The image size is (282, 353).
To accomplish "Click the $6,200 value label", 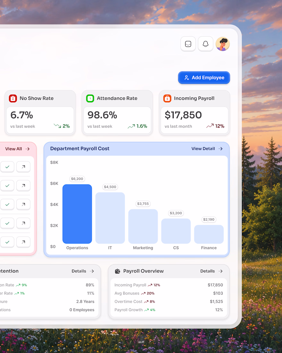I will click(77, 179).
